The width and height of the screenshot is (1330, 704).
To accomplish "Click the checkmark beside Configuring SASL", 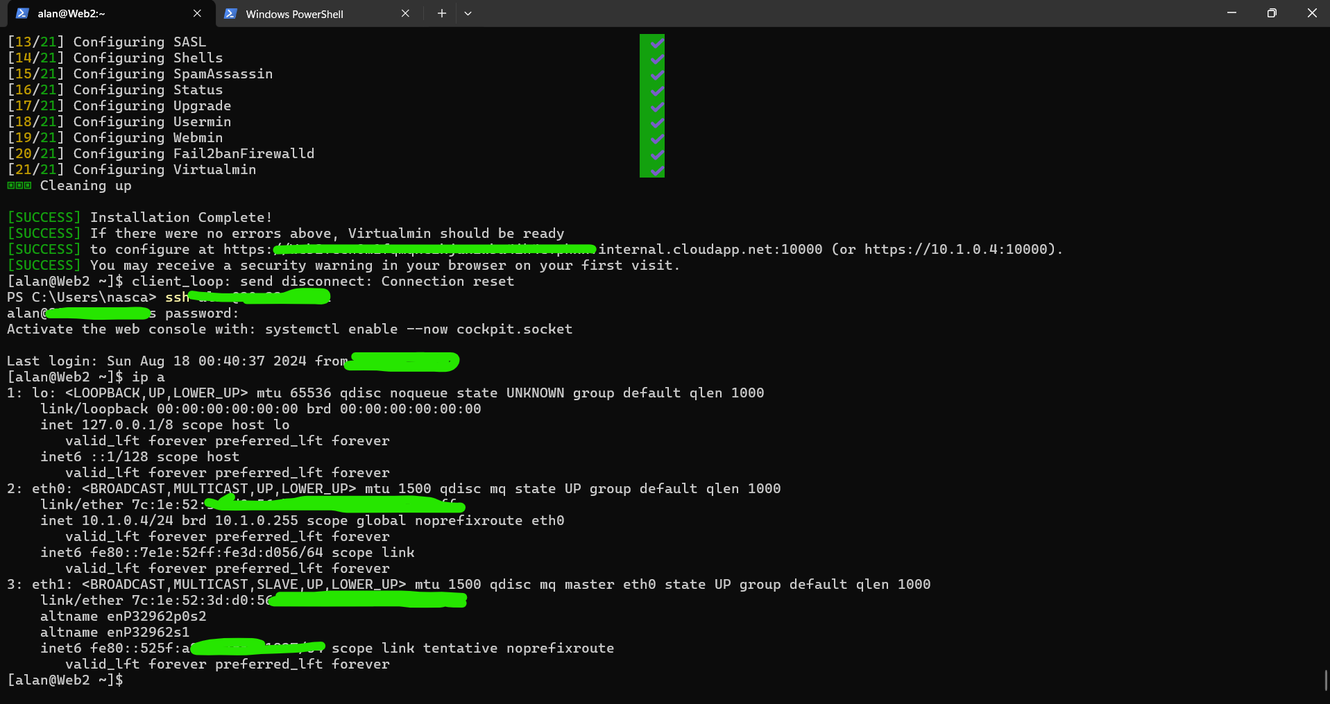I will [x=657, y=43].
